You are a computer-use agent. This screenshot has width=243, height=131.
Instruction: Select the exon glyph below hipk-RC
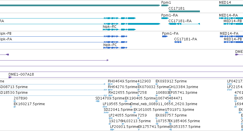[119, 30]
